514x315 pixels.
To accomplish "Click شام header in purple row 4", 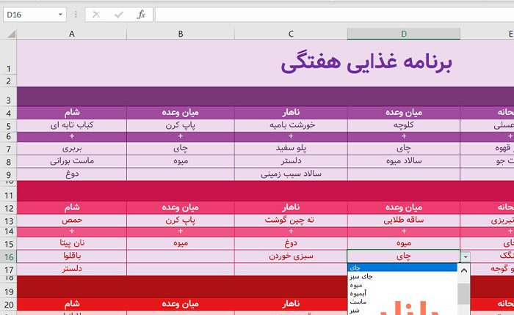I will (72, 113).
